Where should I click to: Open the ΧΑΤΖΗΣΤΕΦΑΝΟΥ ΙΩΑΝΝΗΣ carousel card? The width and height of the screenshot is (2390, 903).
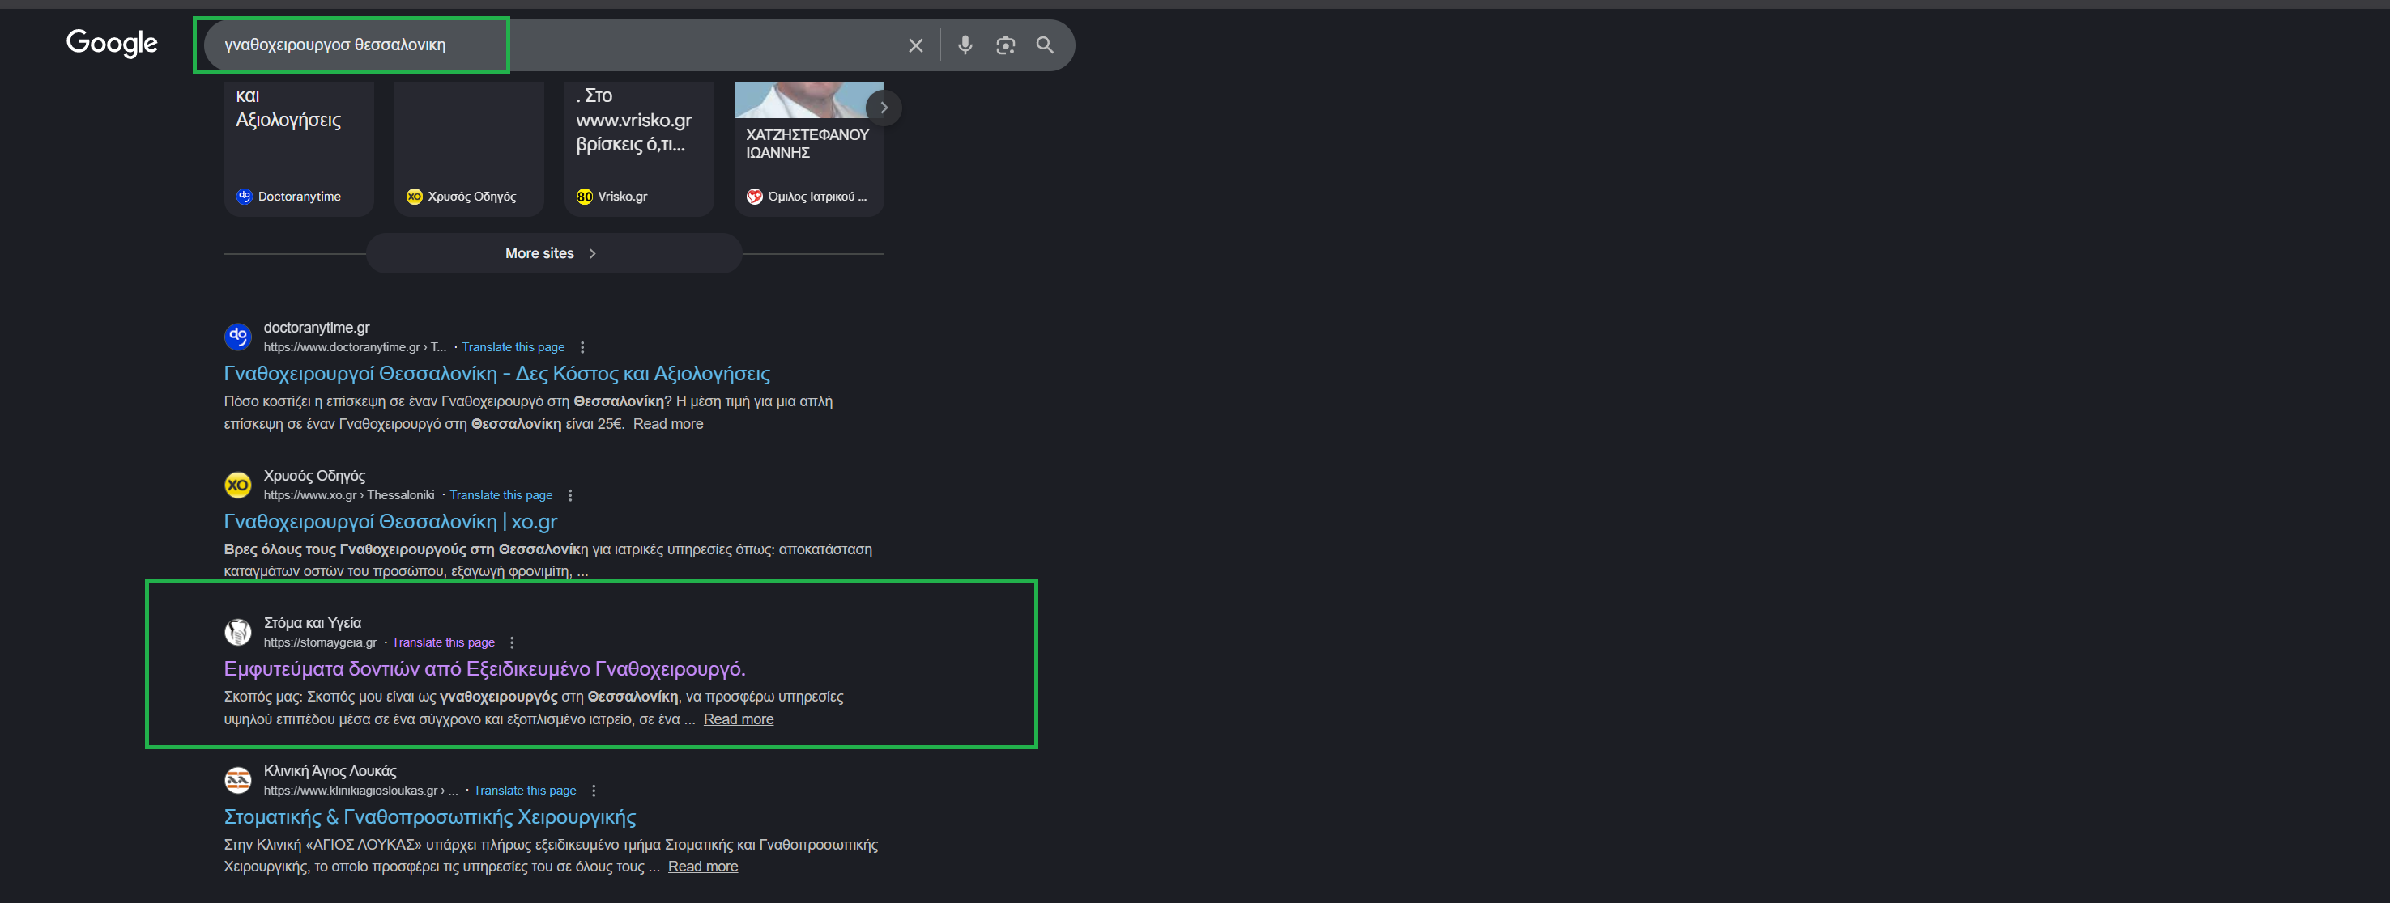click(x=808, y=148)
